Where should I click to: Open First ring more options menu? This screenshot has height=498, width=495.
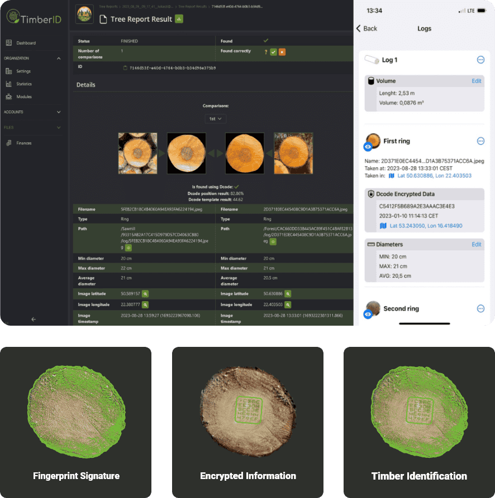click(x=480, y=141)
